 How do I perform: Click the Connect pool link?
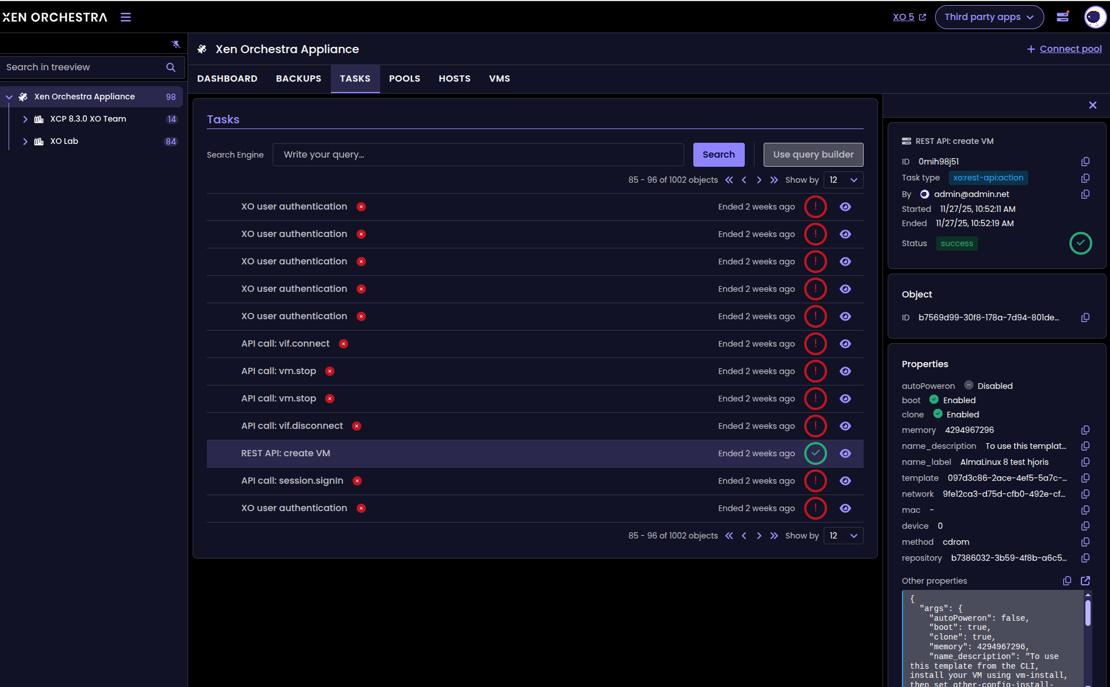click(1070, 49)
